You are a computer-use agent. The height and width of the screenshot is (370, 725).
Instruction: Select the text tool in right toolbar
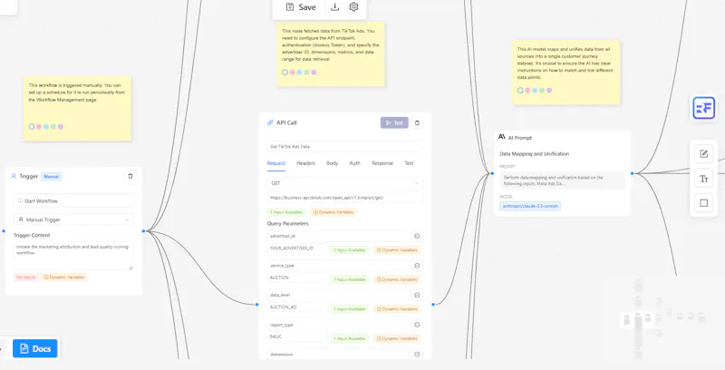pyautogui.click(x=704, y=179)
